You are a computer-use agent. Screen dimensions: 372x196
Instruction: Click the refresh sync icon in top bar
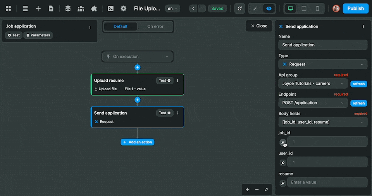239,9
